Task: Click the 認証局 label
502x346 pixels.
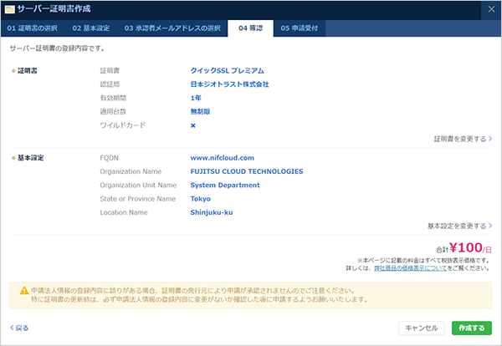Action: (x=110, y=84)
